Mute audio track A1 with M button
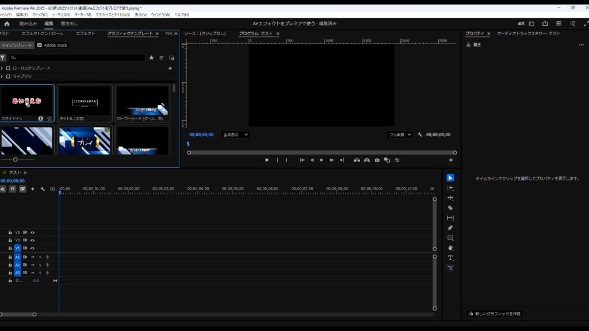The image size is (589, 331). (x=33, y=257)
